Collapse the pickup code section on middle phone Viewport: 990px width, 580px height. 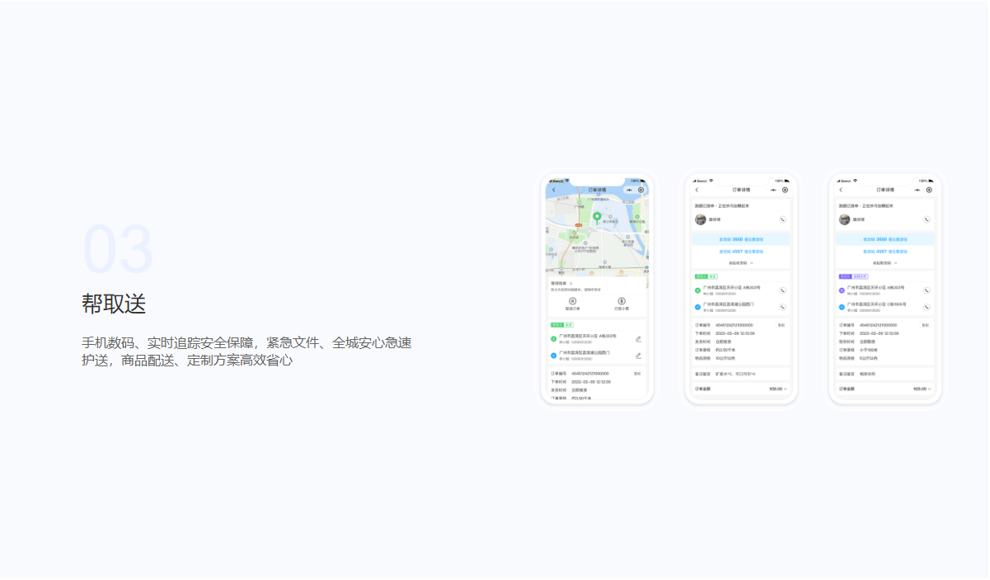click(740, 263)
